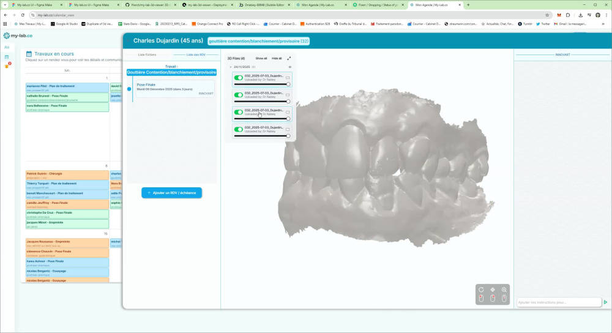Switch to the Fiverr Shopping browser tab
612x333 pixels.
click(378, 5)
